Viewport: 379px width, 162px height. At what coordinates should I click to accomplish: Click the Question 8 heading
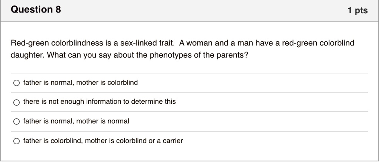[x=36, y=10]
